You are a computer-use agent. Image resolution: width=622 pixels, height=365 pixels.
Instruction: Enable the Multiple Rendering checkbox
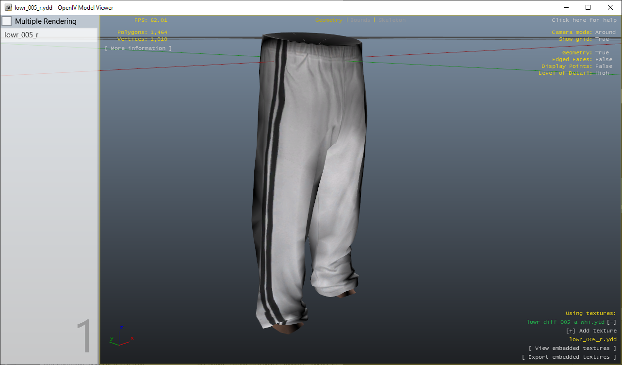coord(7,21)
